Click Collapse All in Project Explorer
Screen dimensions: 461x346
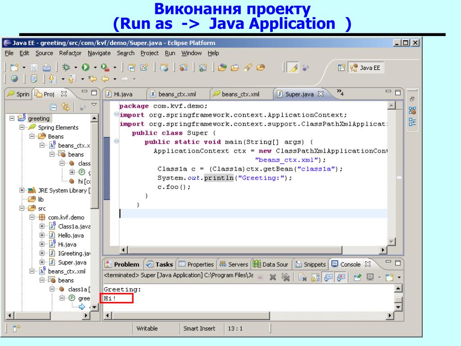click(x=54, y=107)
